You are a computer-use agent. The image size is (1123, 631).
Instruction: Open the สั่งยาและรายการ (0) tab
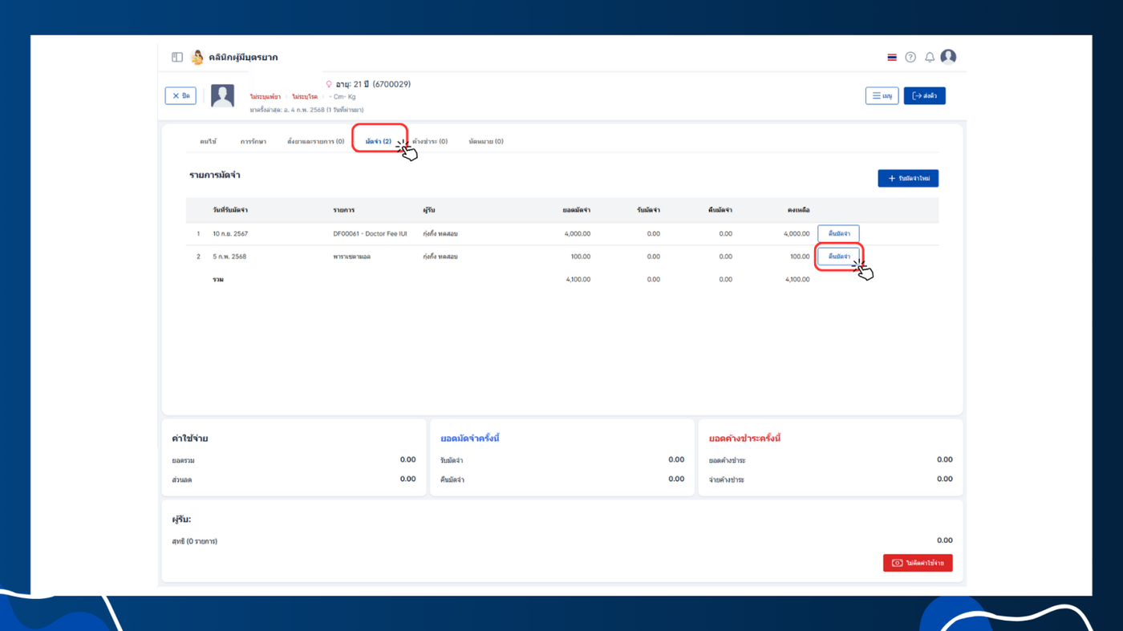pyautogui.click(x=315, y=141)
